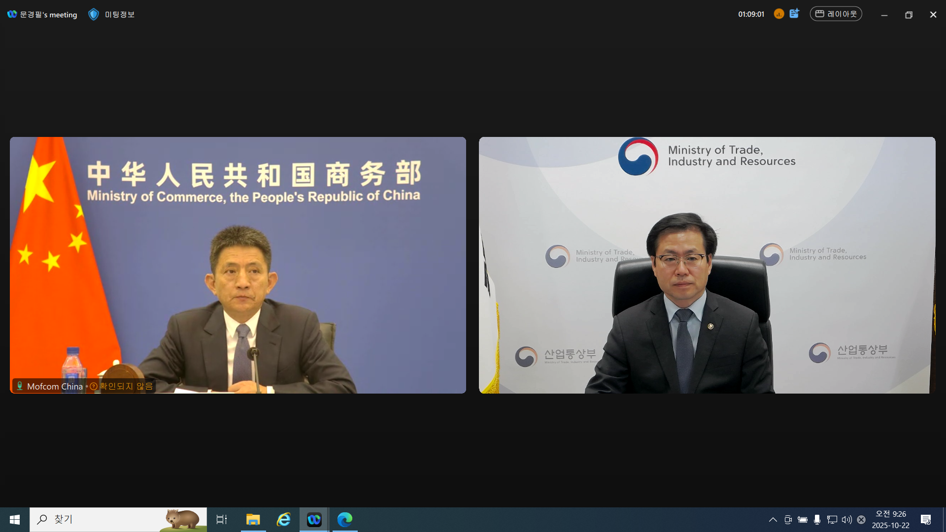Click the 찾기 taskbar search box
Viewport: 946px width, 532px height.
pyautogui.click(x=118, y=520)
